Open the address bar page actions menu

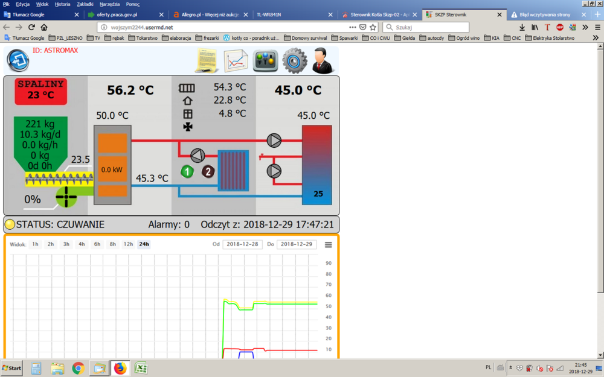pos(353,27)
